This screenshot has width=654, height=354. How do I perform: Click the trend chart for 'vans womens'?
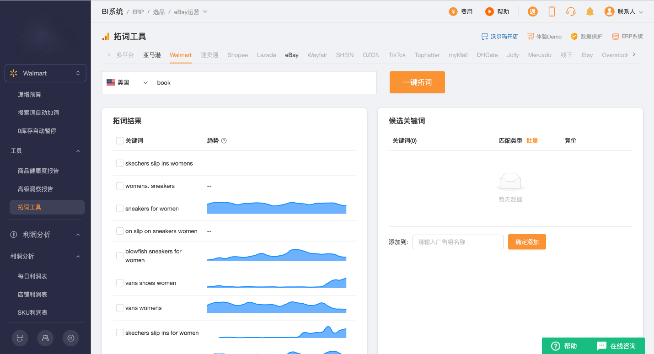click(x=277, y=307)
